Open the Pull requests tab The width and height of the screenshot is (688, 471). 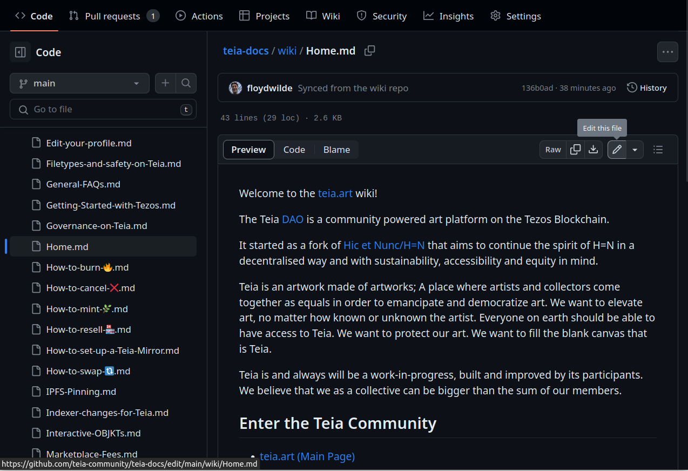(x=114, y=16)
